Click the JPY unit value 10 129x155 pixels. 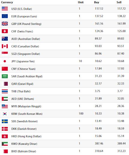pyautogui.click(x=80, y=61)
